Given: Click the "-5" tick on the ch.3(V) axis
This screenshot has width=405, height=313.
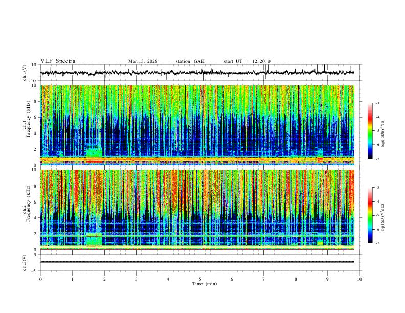Looking at the screenshot, I should pos(34,271).
